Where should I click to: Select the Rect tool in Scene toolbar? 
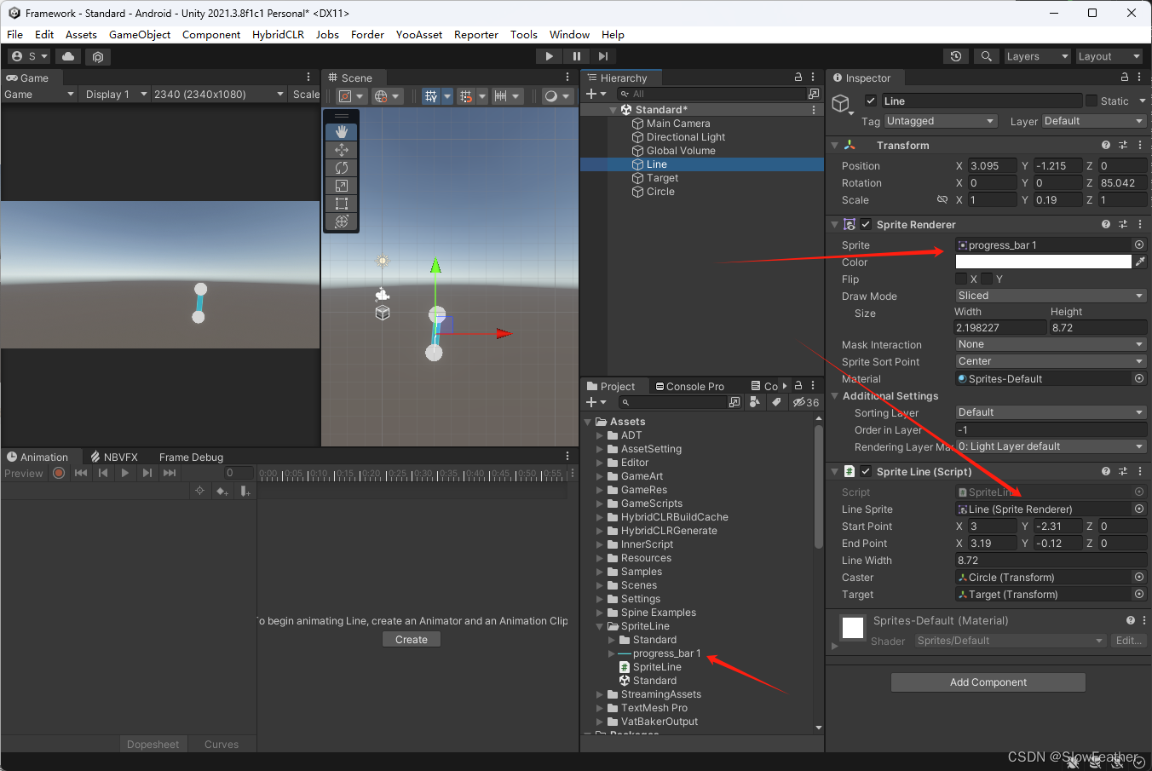[342, 204]
